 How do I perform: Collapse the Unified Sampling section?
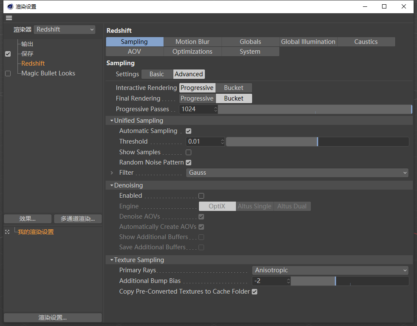pyautogui.click(x=112, y=121)
